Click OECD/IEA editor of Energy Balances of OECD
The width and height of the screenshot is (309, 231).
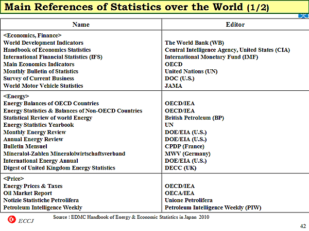click(x=180, y=103)
